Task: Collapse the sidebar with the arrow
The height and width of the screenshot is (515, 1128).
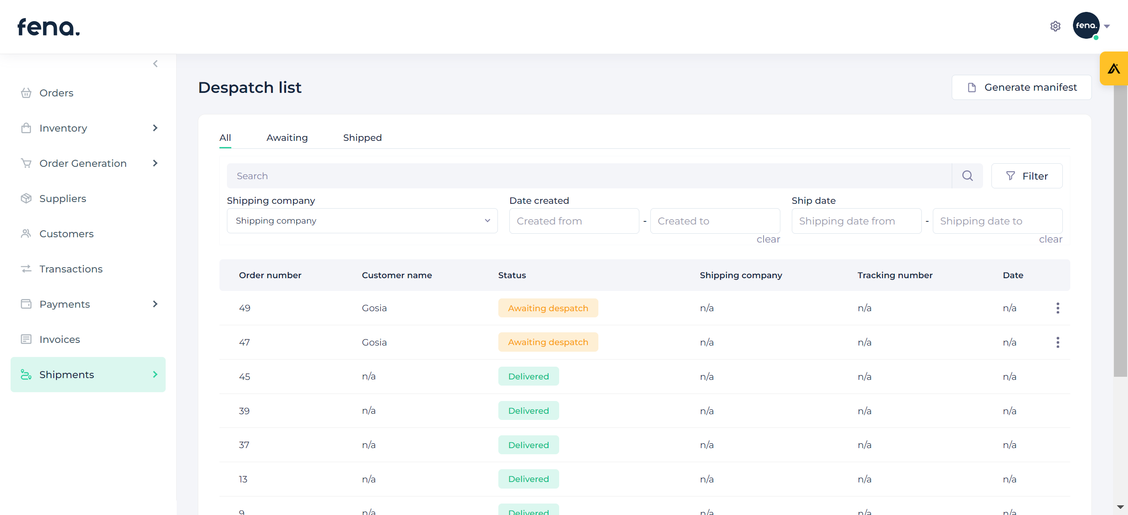Action: 155,64
